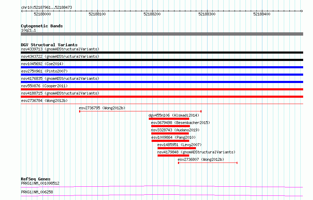
Task: Select variant label esv2750961 (Pinto2007)
Action: 44,71
